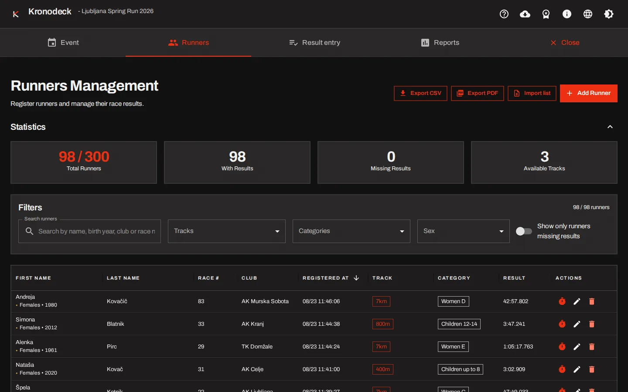This screenshot has height=392, width=628.
Task: Click the Total Runners 98/300 card
Action: coord(84,162)
